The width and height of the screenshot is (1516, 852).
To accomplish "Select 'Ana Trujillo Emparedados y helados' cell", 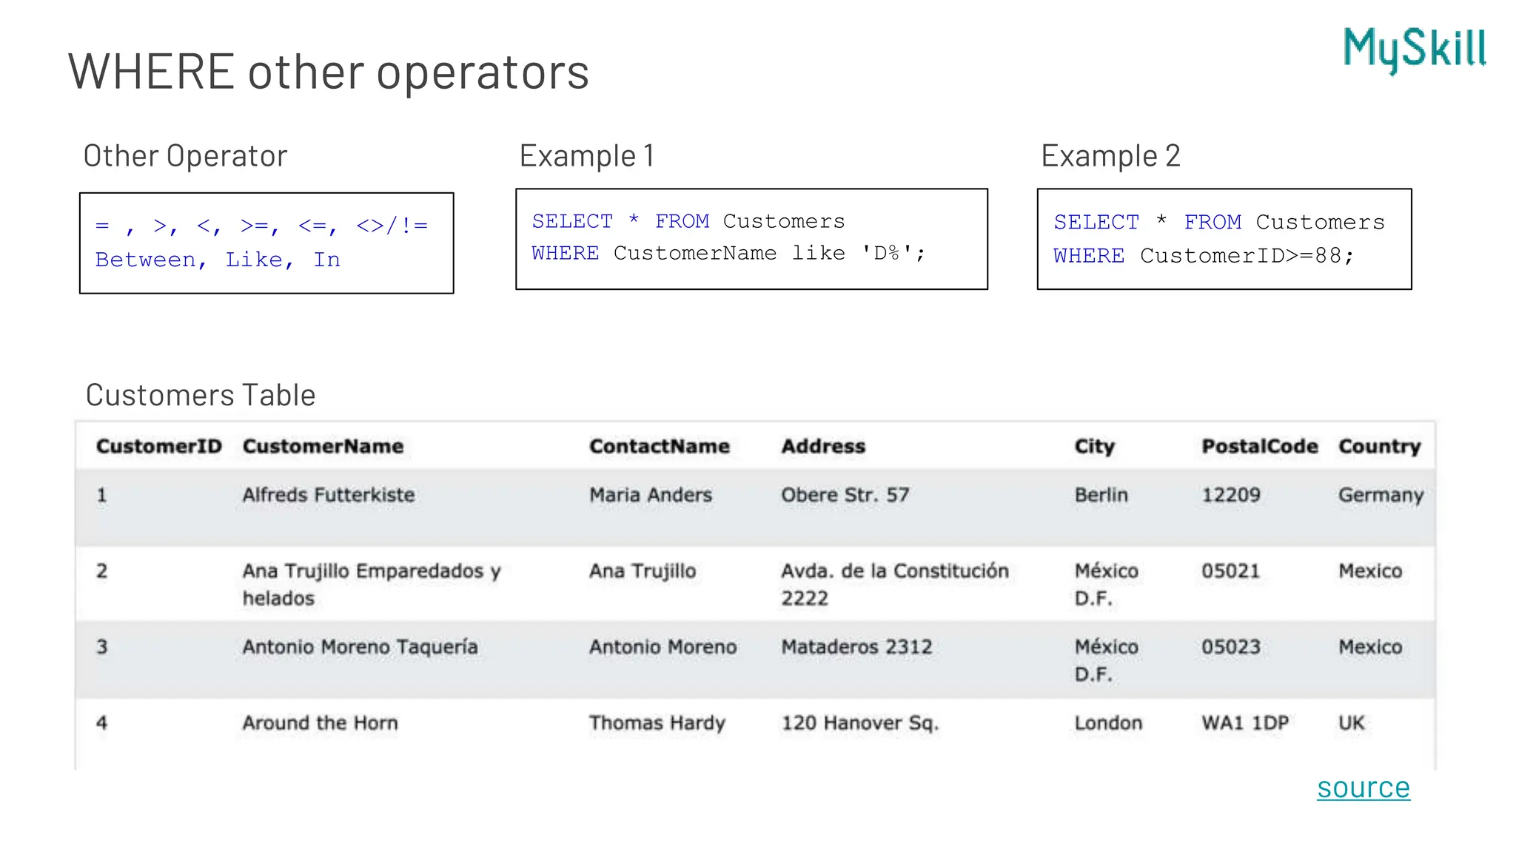I will pos(372,584).
